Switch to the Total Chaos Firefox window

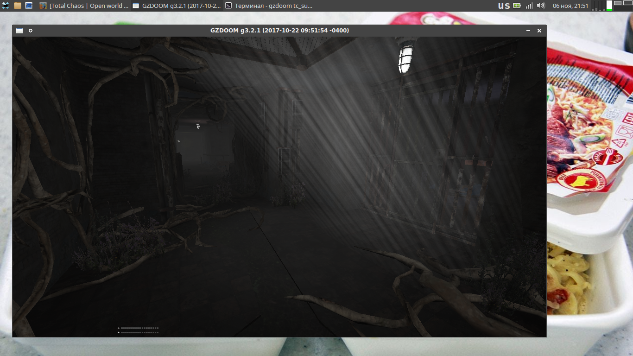[84, 6]
